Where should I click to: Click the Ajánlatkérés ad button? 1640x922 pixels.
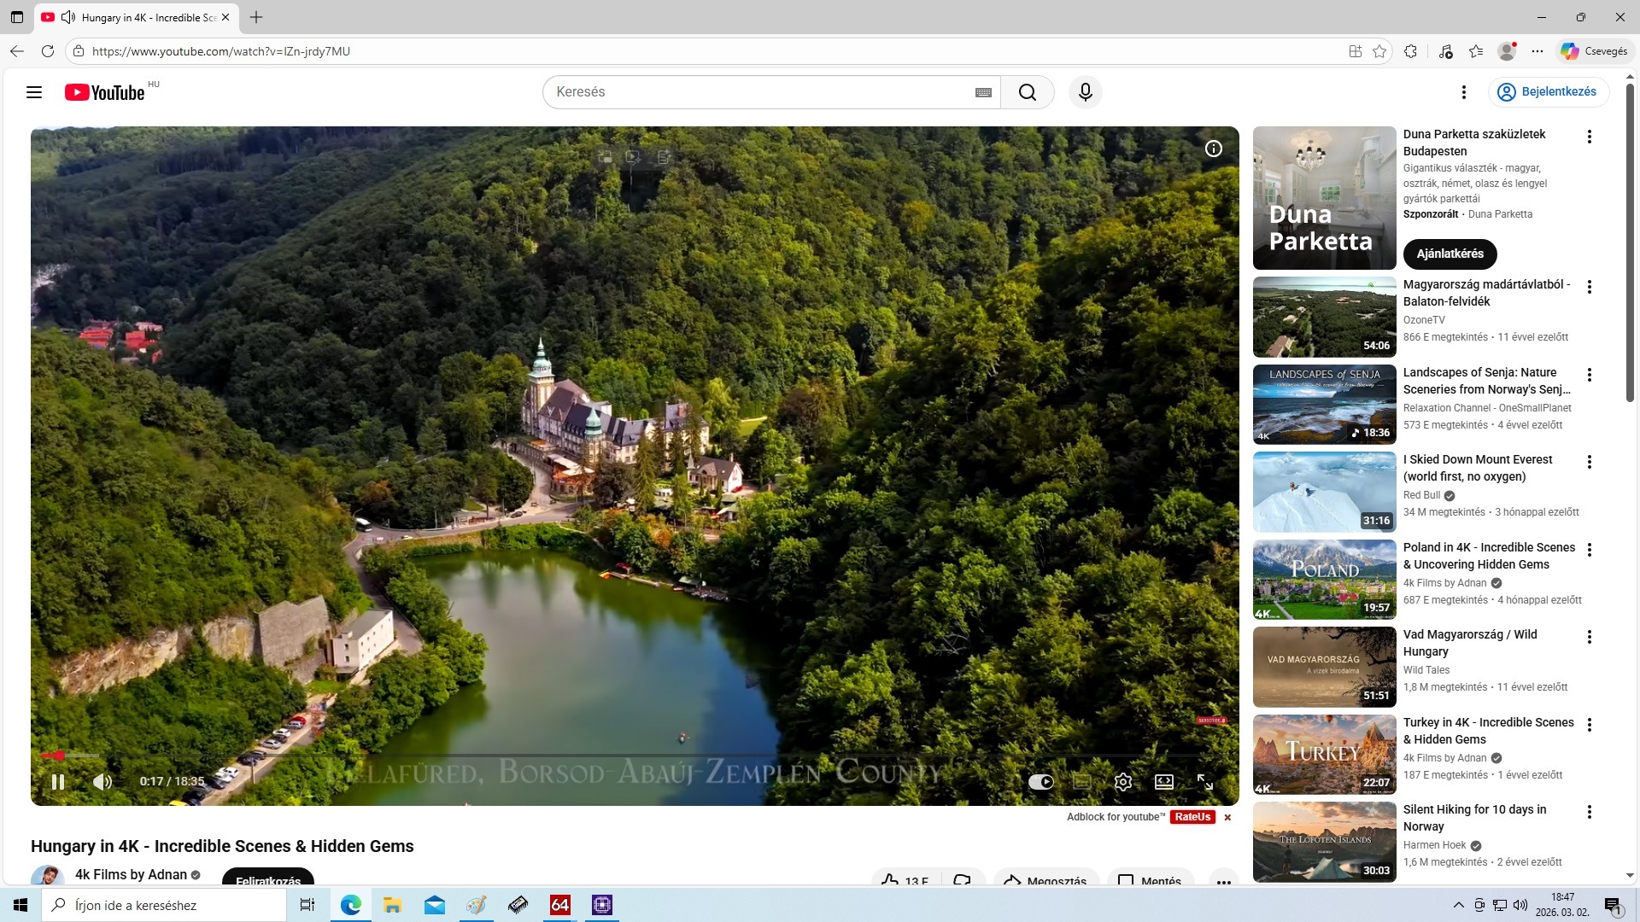(x=1450, y=254)
